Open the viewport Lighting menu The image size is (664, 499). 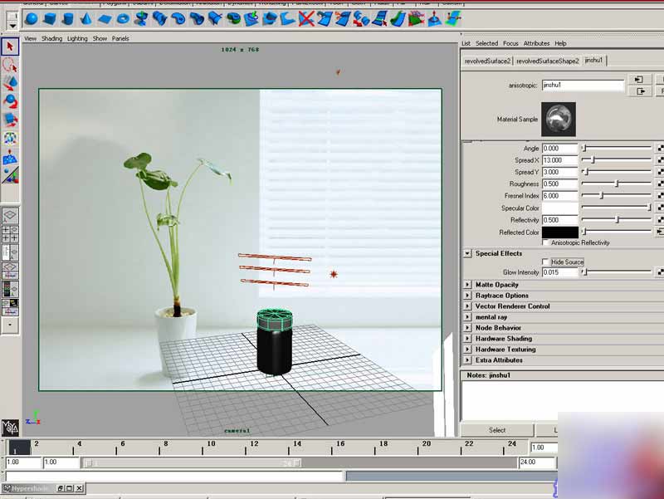coord(77,38)
